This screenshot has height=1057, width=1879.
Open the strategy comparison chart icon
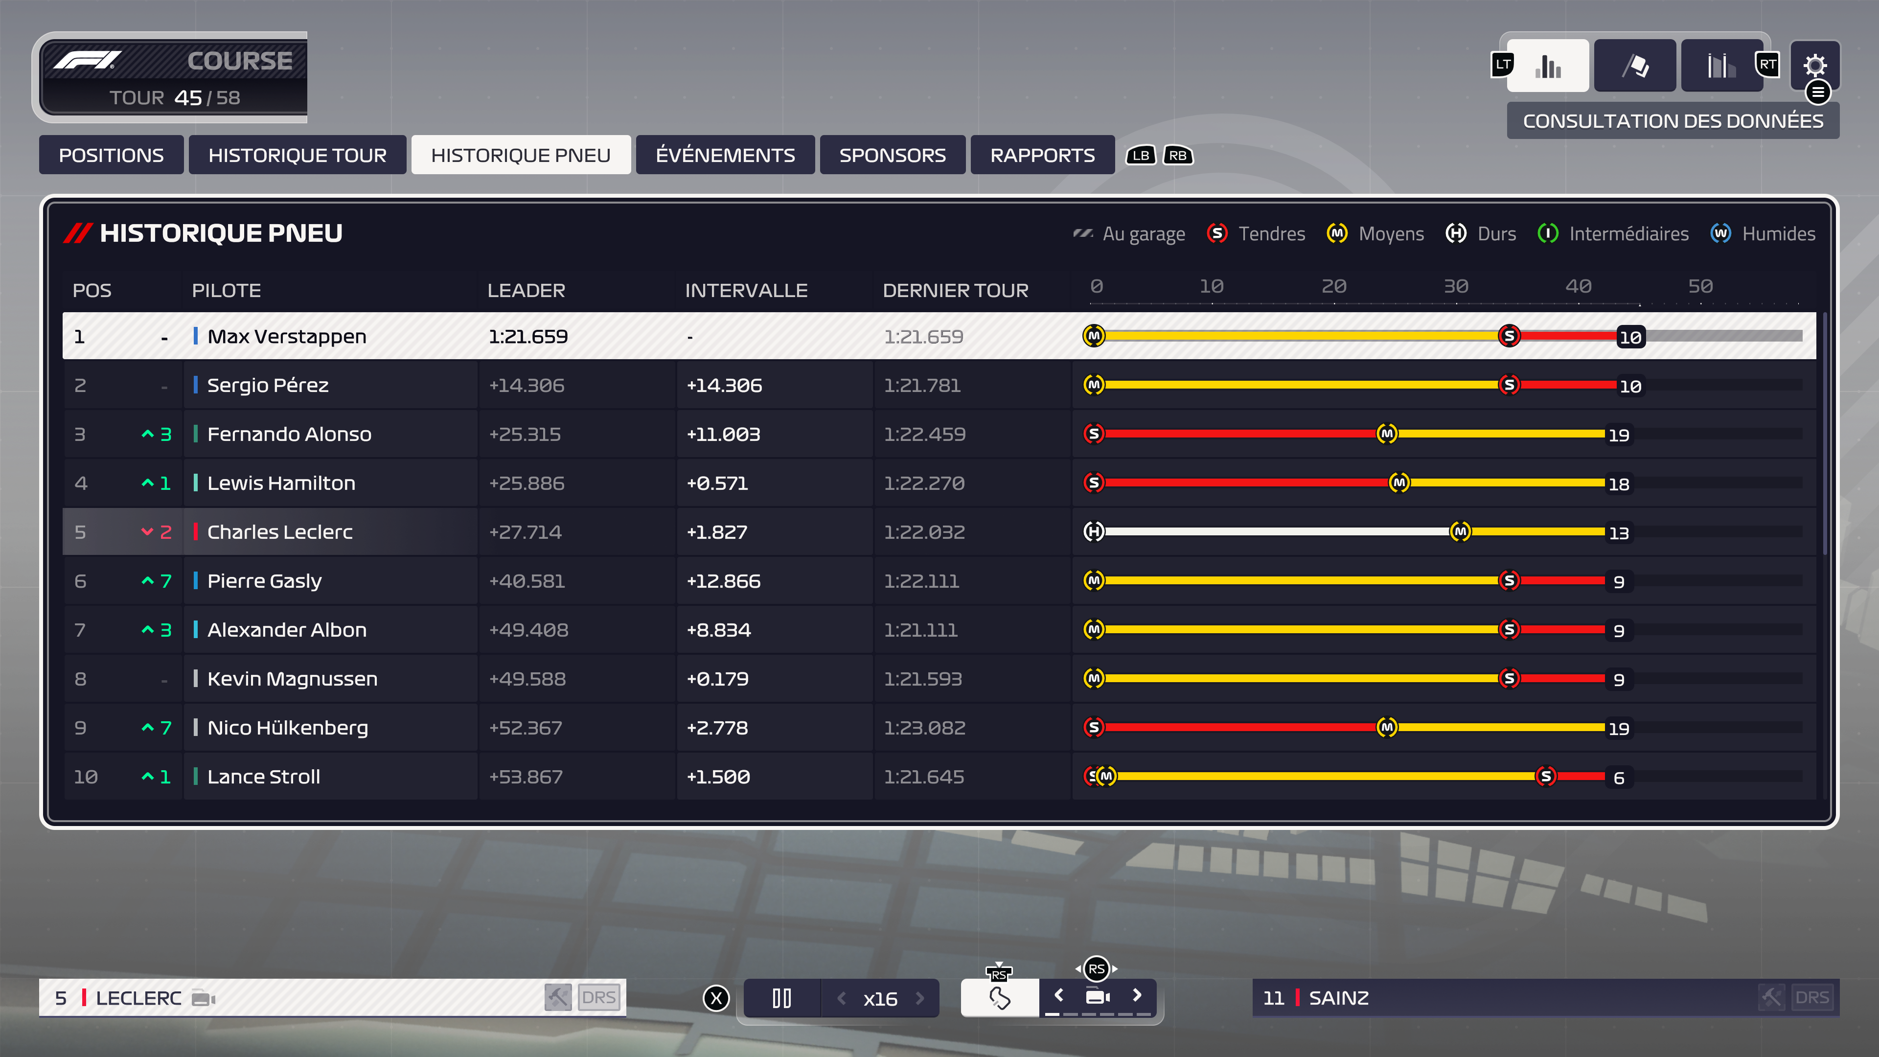click(1721, 66)
